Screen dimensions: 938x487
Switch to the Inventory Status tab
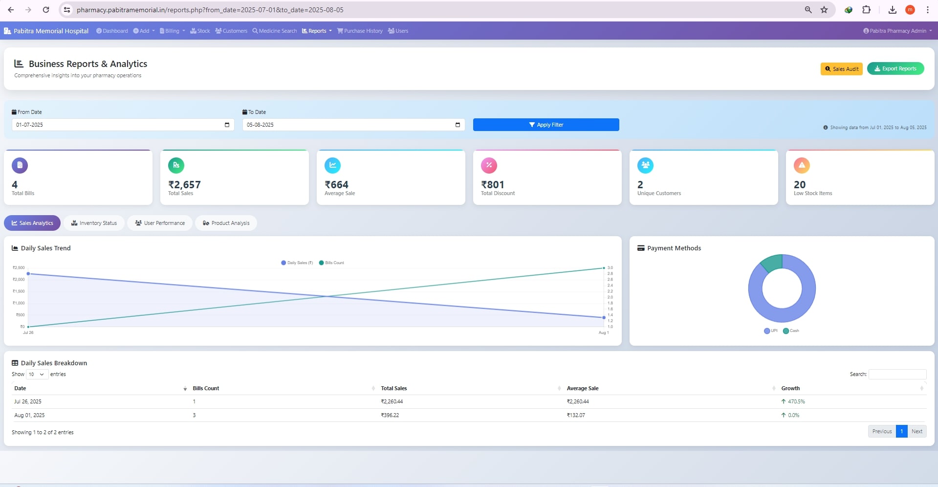click(x=94, y=223)
